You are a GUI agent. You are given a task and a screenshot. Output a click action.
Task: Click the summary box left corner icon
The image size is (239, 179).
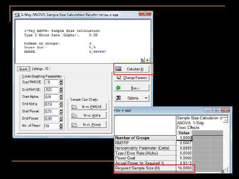coord(142,60)
